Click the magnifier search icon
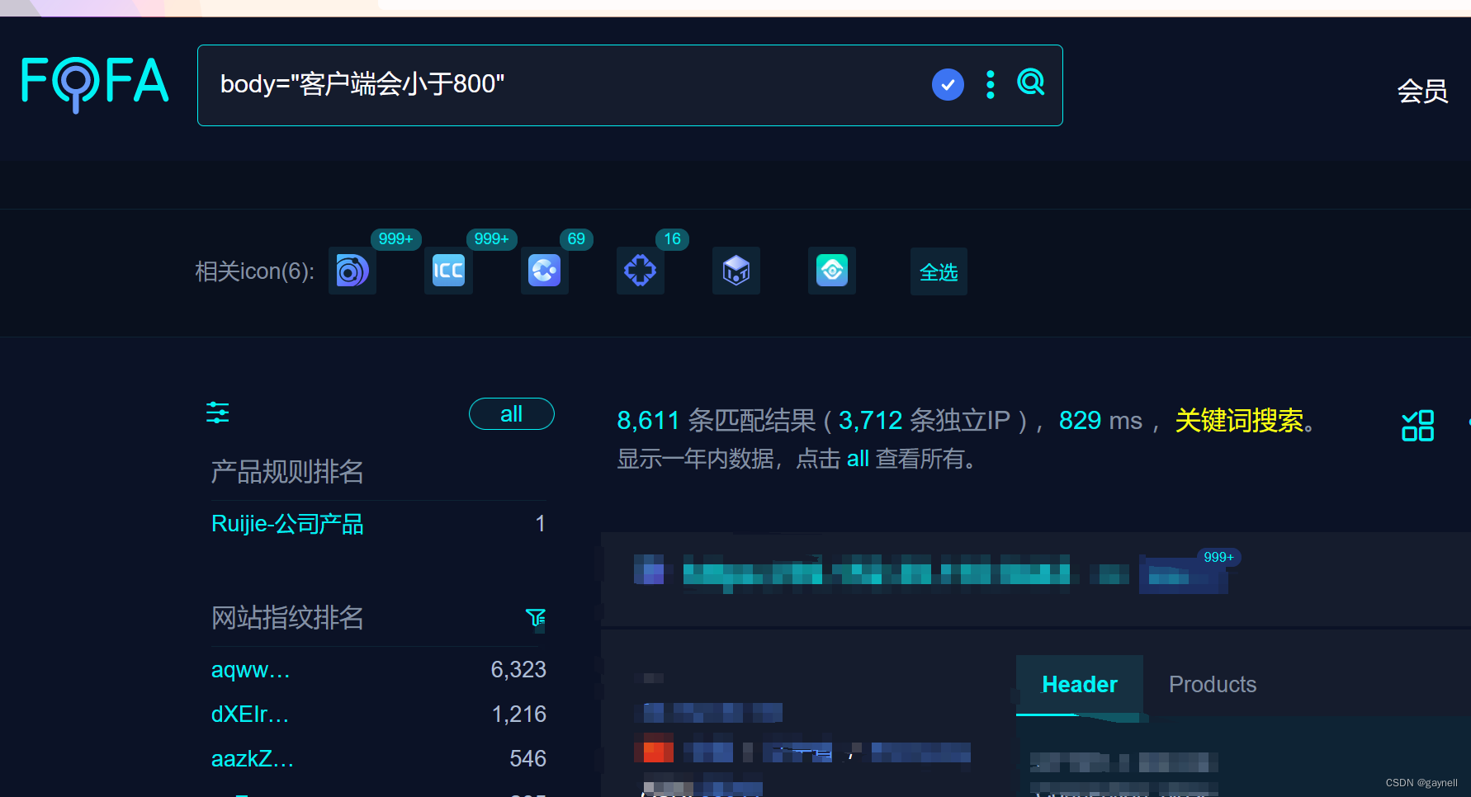 pyautogui.click(x=1030, y=83)
